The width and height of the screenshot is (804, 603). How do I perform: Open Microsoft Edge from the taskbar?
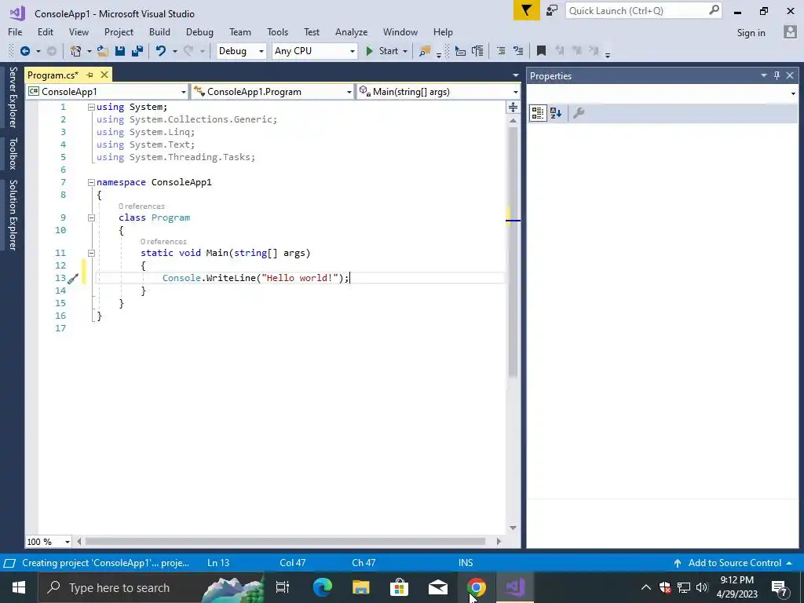pos(323,587)
